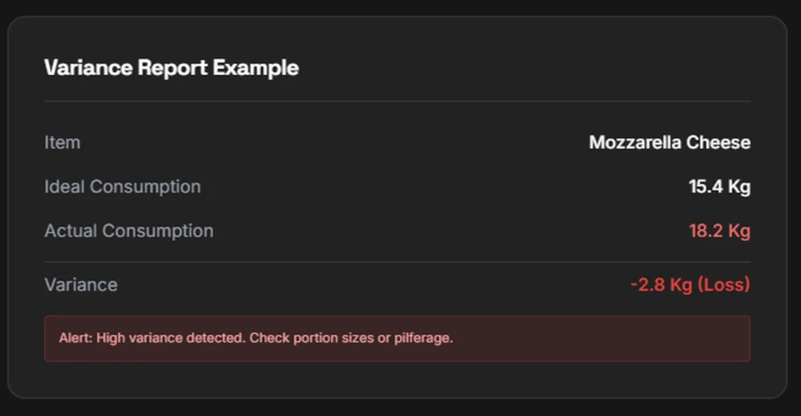Click divider line above Variance row
The width and height of the screenshot is (801, 416).
click(397, 262)
